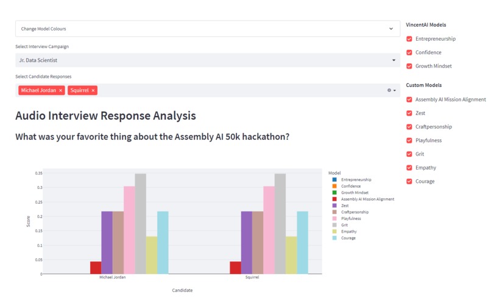Click the Candidate axis title
491x299 pixels.
click(182, 290)
